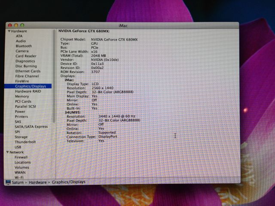
Task: Click the iMac window title
Action: click(123, 26)
